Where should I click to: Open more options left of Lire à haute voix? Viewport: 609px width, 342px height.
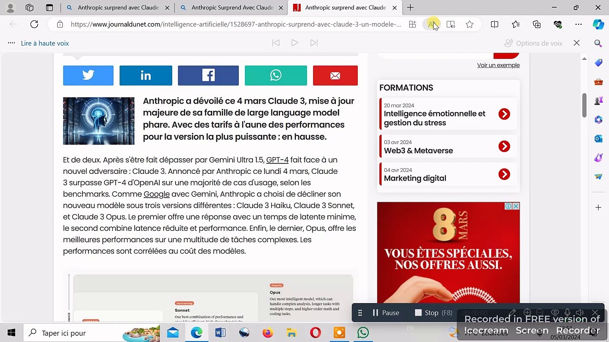[x=11, y=43]
